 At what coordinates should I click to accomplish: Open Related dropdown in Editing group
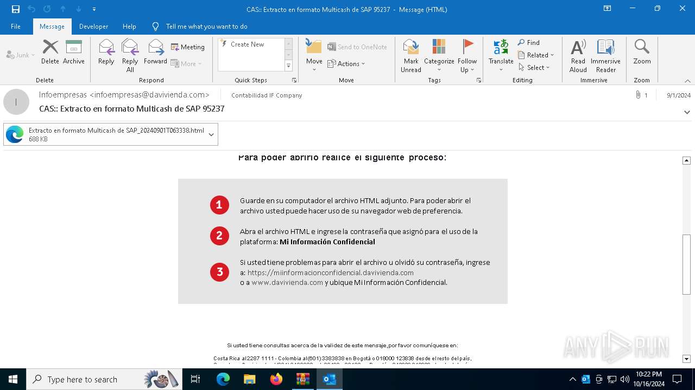point(536,55)
